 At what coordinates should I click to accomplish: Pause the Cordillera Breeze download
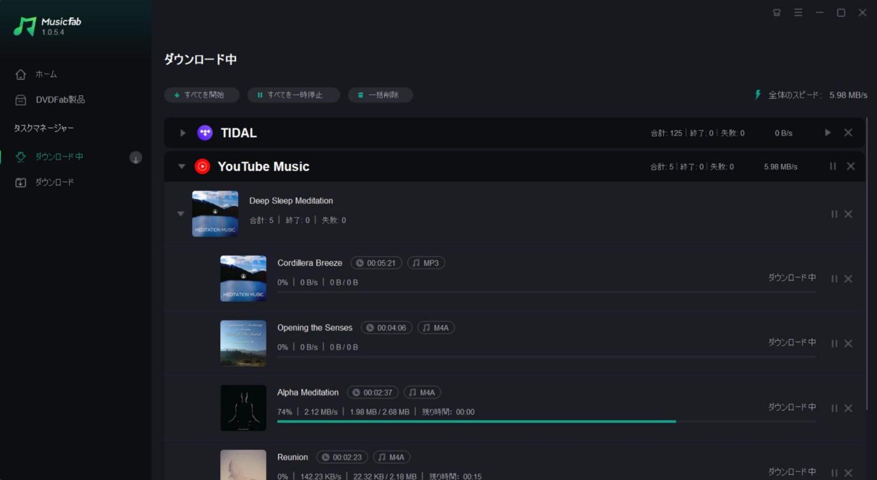click(834, 279)
